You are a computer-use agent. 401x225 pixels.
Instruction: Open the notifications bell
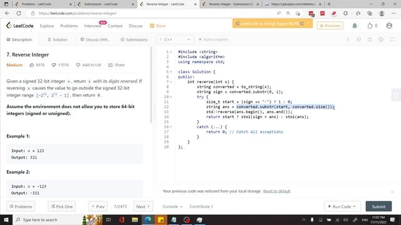[355, 26]
